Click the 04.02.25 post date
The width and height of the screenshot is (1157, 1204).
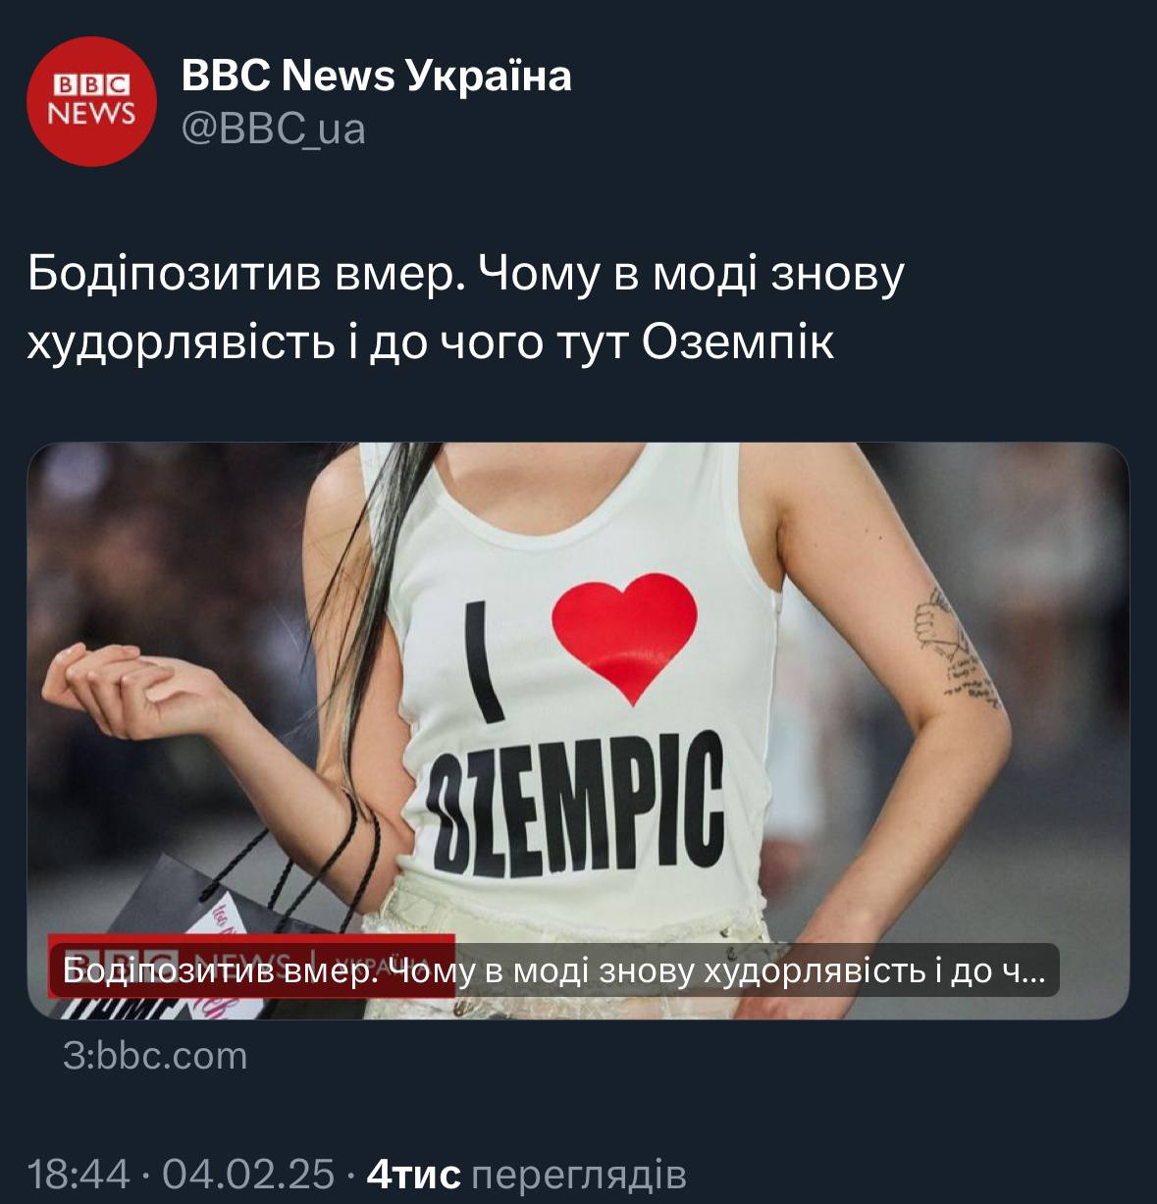tap(248, 1174)
